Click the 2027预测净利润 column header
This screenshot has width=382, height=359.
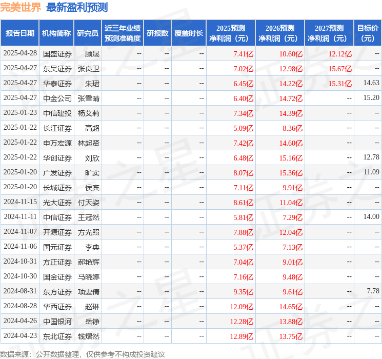[329, 33]
